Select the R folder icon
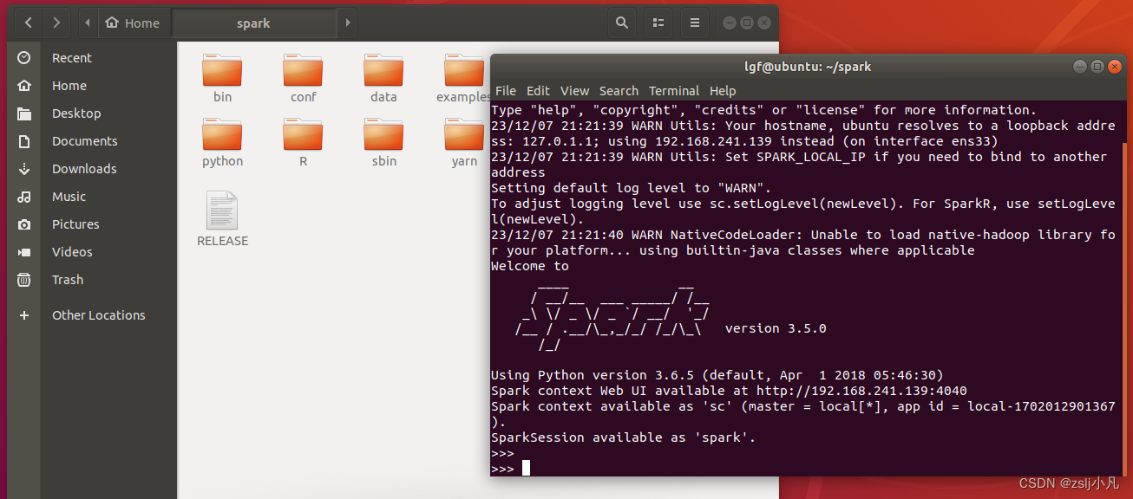The image size is (1133, 499). (303, 134)
